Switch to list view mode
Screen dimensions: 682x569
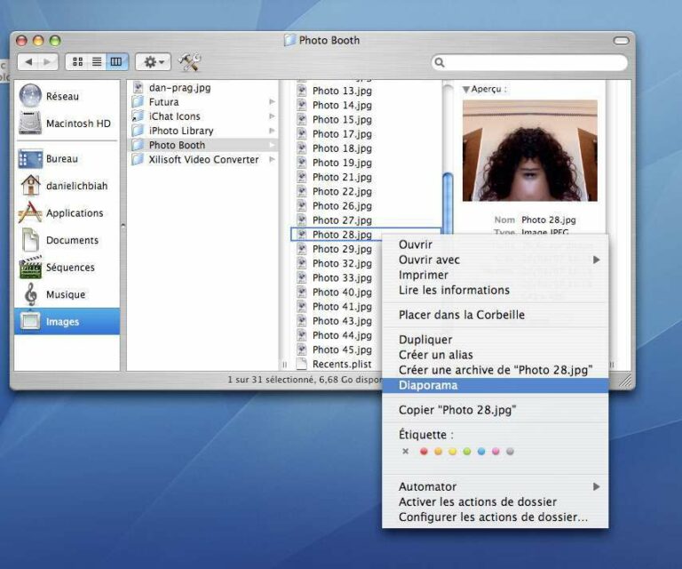click(x=97, y=62)
